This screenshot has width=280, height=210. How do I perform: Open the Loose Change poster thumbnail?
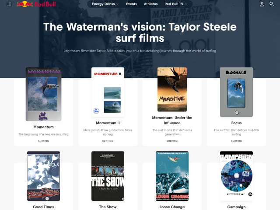tap(172, 176)
